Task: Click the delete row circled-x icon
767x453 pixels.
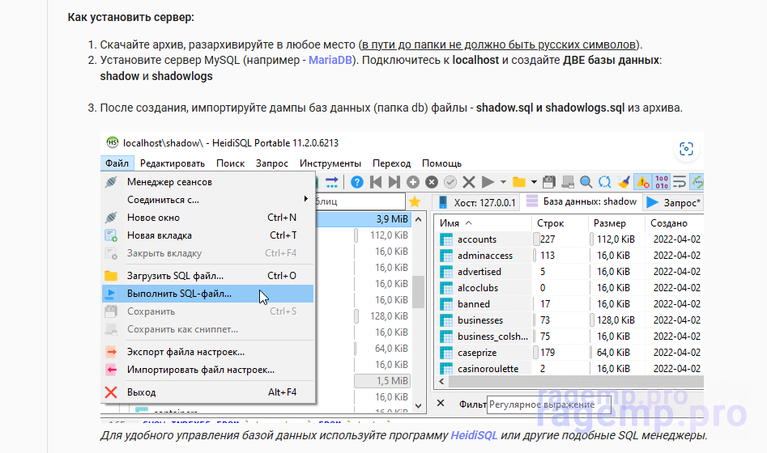Action: coord(432,182)
